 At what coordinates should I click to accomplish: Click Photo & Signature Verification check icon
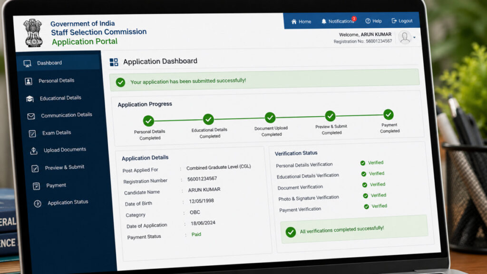(x=366, y=196)
